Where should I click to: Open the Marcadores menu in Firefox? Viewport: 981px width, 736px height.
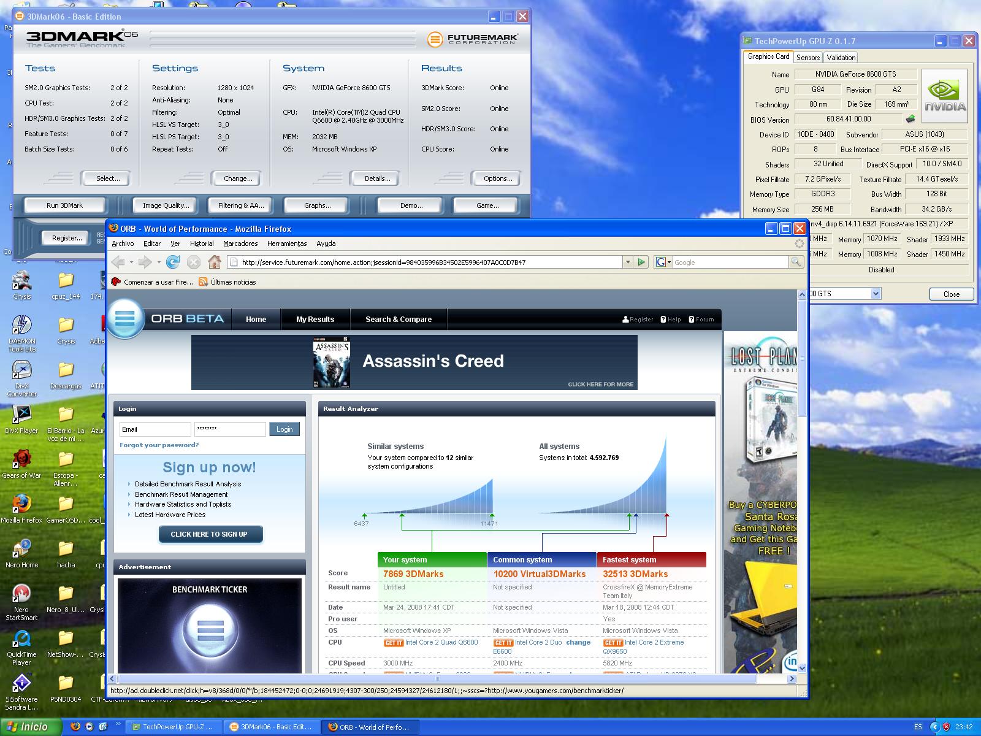pos(240,243)
